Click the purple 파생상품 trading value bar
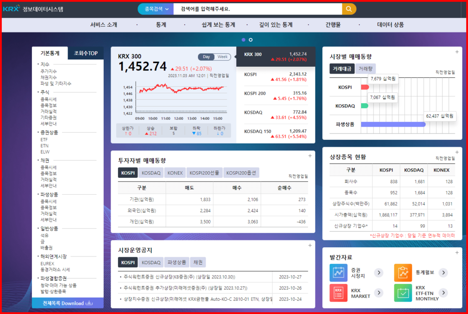This screenshot has height=314, width=468. point(394,124)
